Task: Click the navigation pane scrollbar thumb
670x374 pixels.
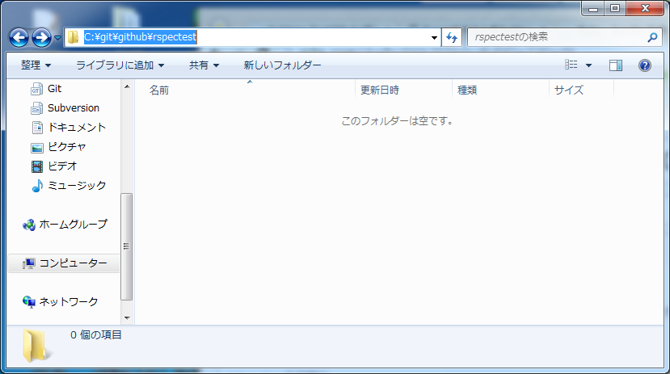Action: point(126,246)
